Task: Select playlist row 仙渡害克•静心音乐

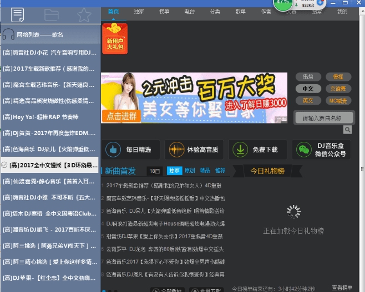Action: [x=50, y=181]
